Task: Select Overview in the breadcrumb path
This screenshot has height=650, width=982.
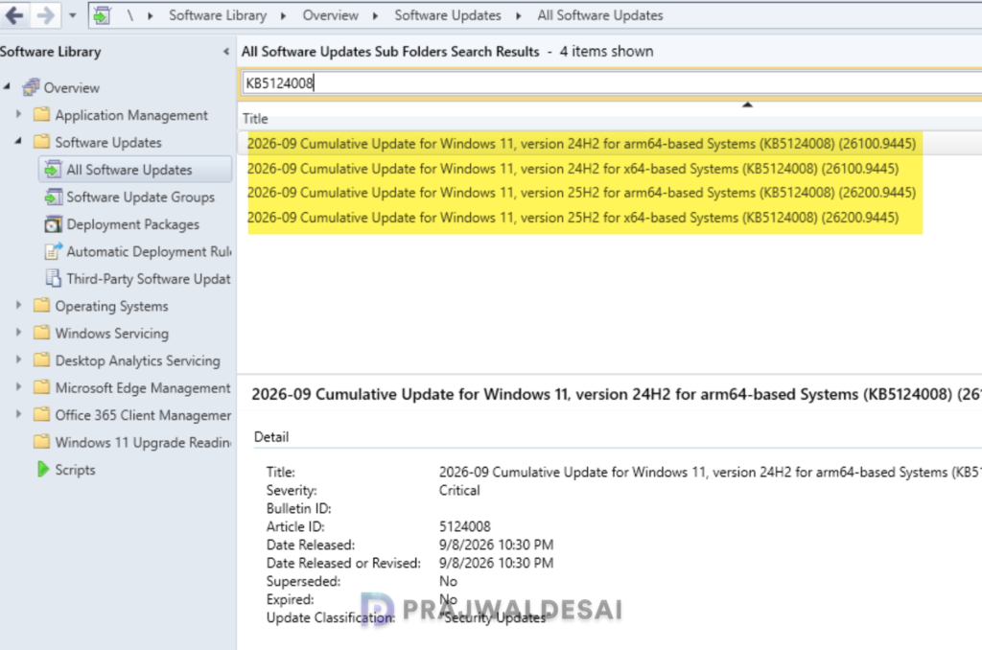Action: (330, 15)
